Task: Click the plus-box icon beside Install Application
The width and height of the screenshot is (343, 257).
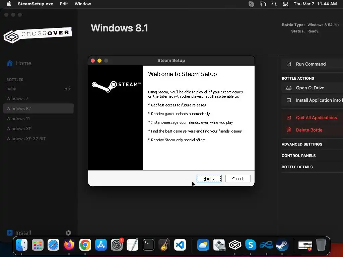Action: click(x=289, y=100)
